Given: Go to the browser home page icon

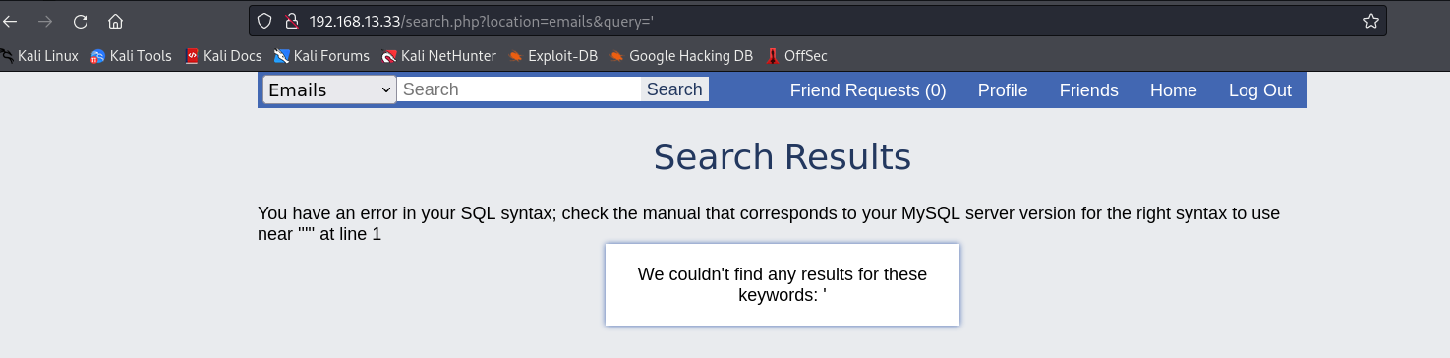Looking at the screenshot, I should coord(116,21).
